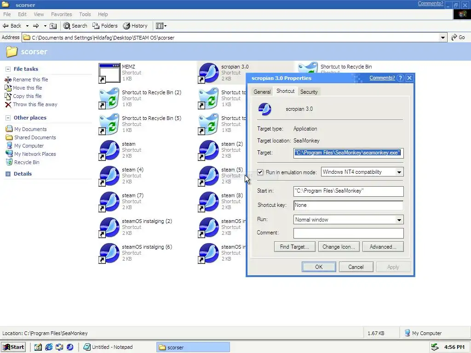The width and height of the screenshot is (471, 353).
Task: Open the Start menu
Action: tap(13, 347)
